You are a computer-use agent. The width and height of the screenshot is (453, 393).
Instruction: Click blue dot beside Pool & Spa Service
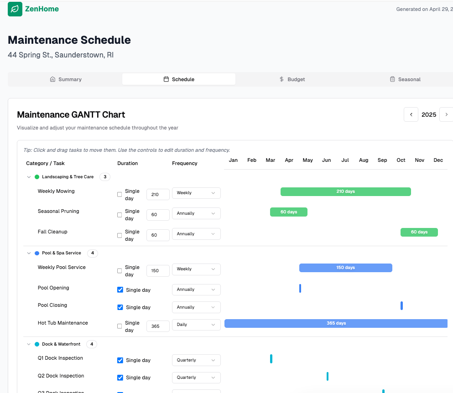(37, 253)
